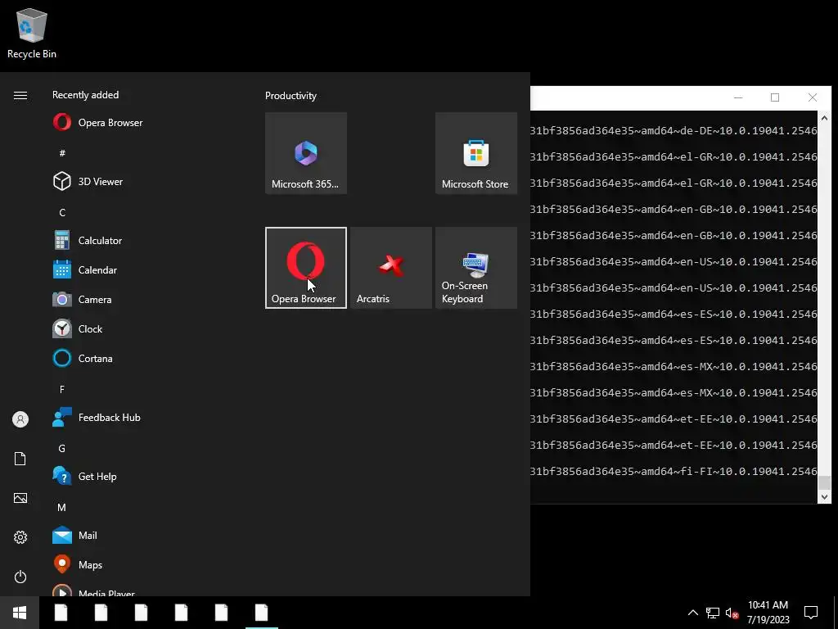Open the Recycle Bin desktop icon
838x629 pixels.
(32, 34)
